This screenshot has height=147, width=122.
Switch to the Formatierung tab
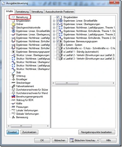[x=22, y=12]
